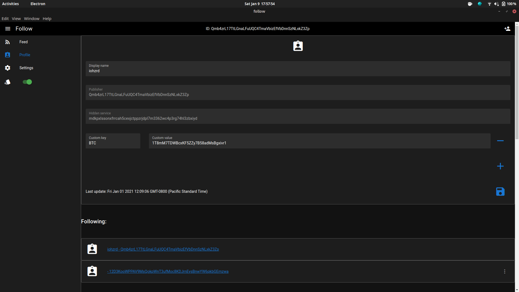The image size is (519, 292).
Task: Open the Feed RSS icon
Action: (8, 42)
